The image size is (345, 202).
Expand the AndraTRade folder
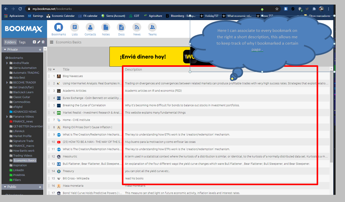7,63
